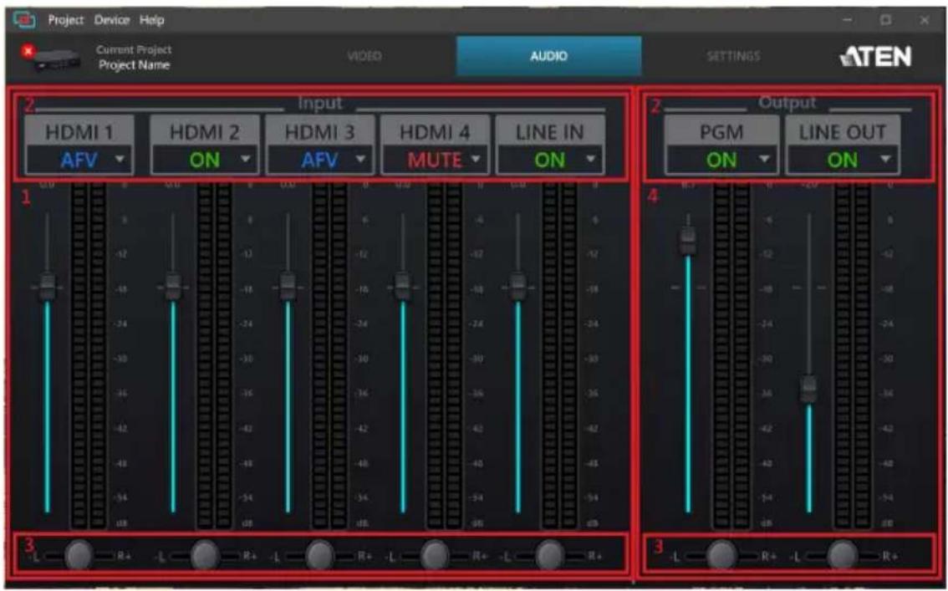Screen dimensions: 948x591
Task: Click the Project Name text
Action: point(135,64)
